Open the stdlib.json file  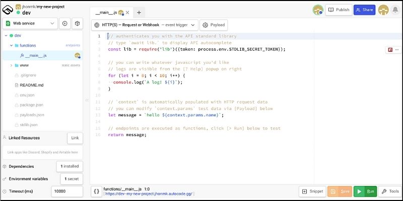[29, 125]
